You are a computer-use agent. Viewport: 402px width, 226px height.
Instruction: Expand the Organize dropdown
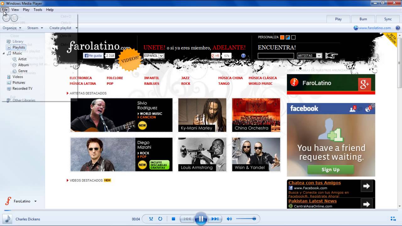click(x=11, y=28)
